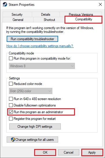Go to the Previous Versions tab

click(81, 14)
